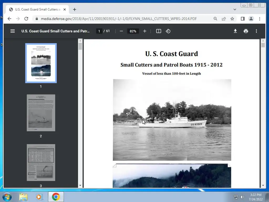Open Chrome's three-dot menu
269x202 pixels.
pos(260,19)
